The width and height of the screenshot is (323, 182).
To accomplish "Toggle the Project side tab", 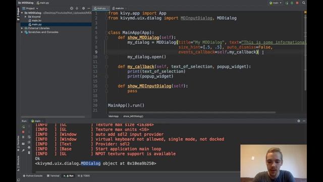I will pos(18,14).
